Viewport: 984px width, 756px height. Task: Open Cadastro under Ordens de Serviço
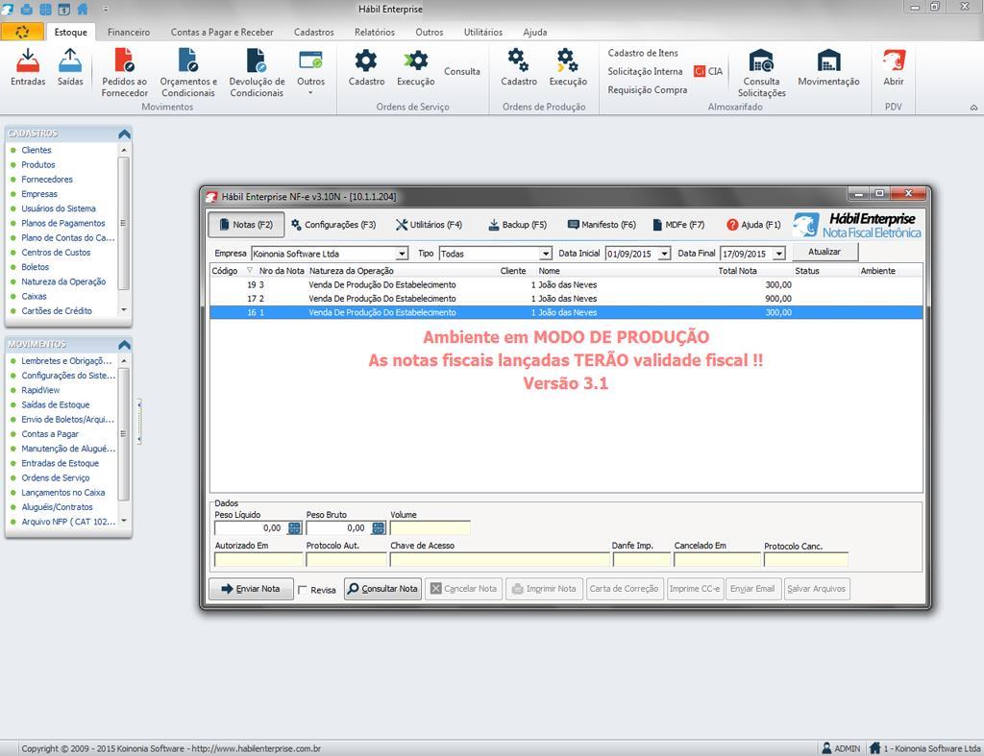click(x=366, y=68)
